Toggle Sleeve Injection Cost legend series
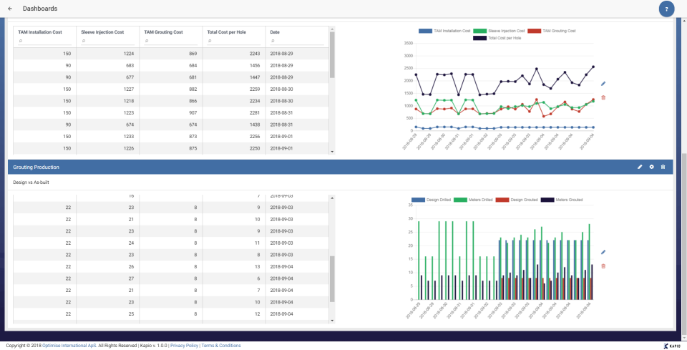This screenshot has width=687, height=350. tap(499, 31)
